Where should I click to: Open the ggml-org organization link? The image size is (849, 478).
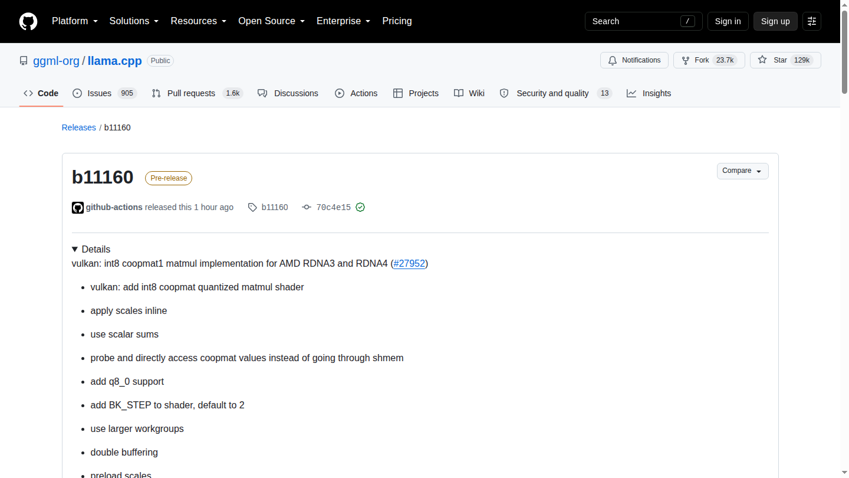point(56,61)
